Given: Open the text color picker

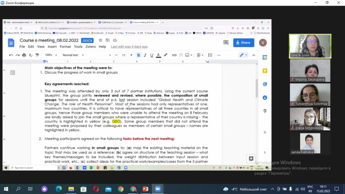Looking at the screenshot, I should click(x=158, y=55).
